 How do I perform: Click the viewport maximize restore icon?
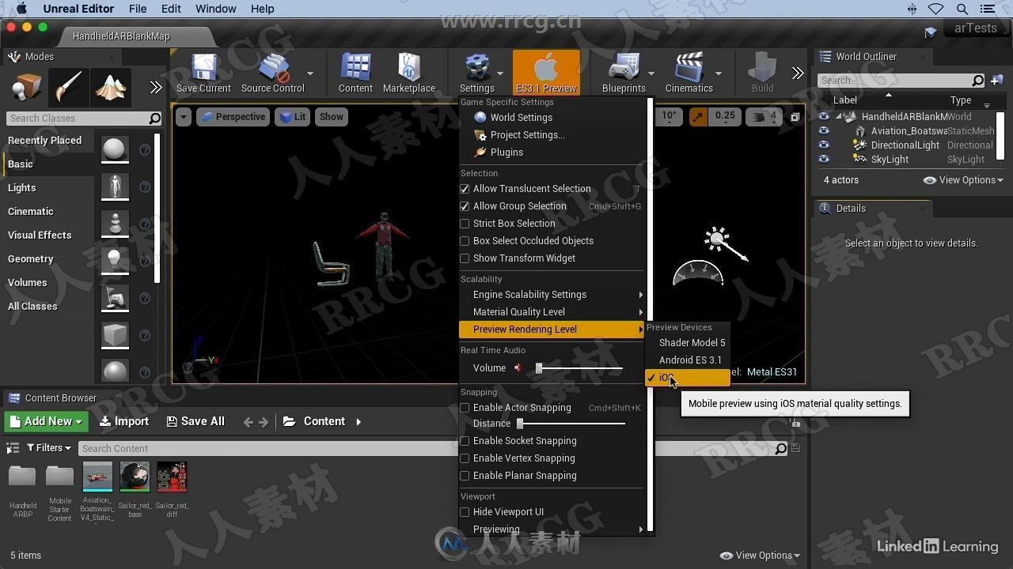point(795,117)
